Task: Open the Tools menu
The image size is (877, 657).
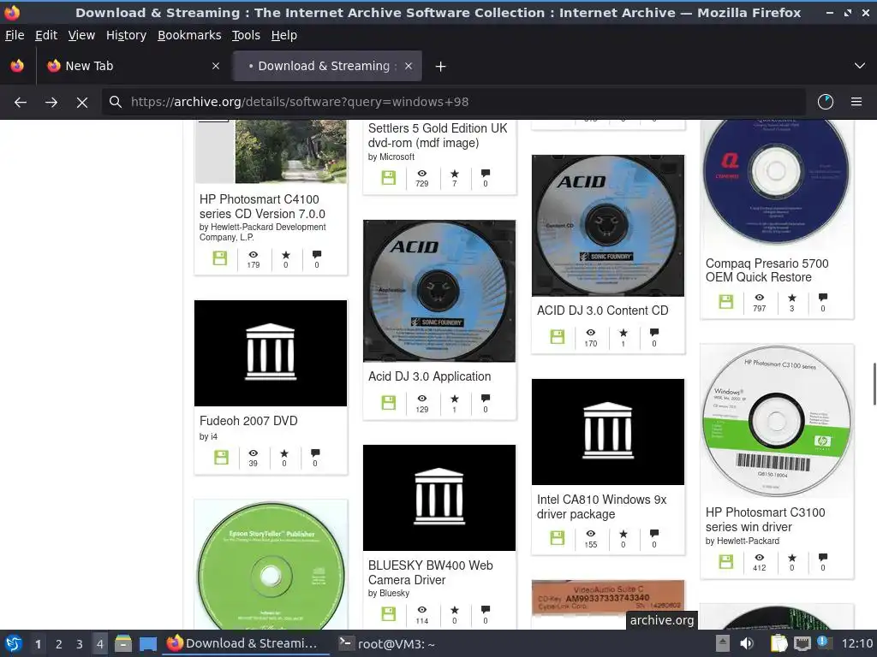Action: (246, 35)
